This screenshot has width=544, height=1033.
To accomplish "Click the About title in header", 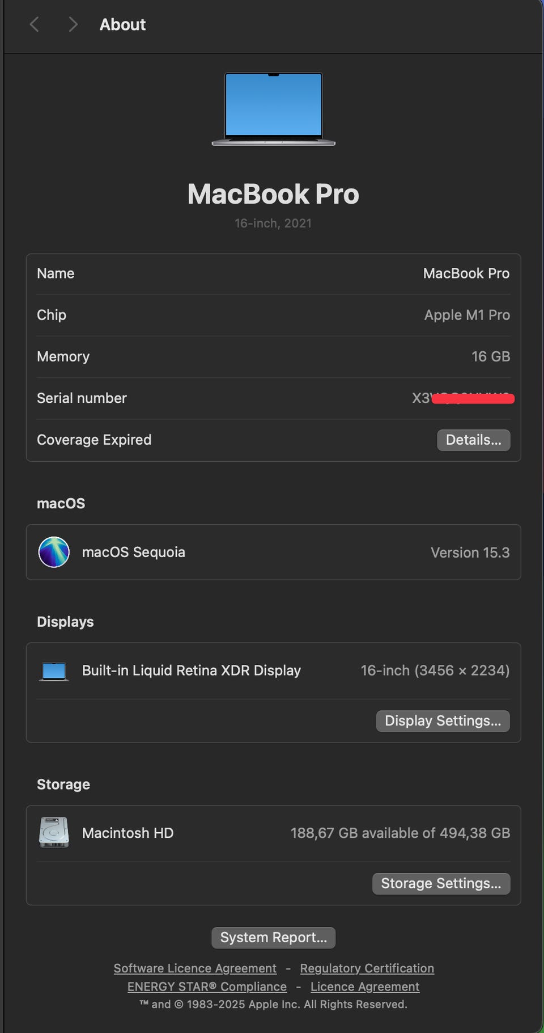I will tap(122, 24).
